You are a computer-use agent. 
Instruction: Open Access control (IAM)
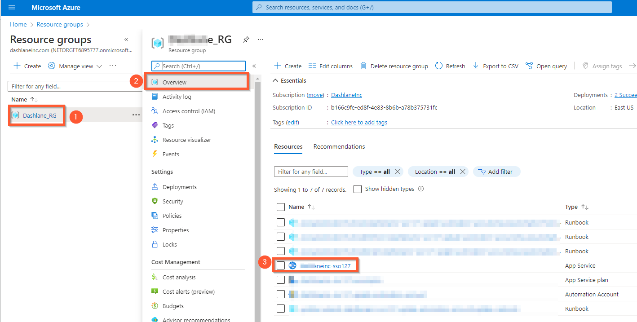click(189, 111)
